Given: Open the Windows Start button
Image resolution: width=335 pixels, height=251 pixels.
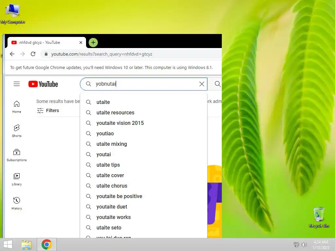Looking at the screenshot, I should click(x=8, y=244).
